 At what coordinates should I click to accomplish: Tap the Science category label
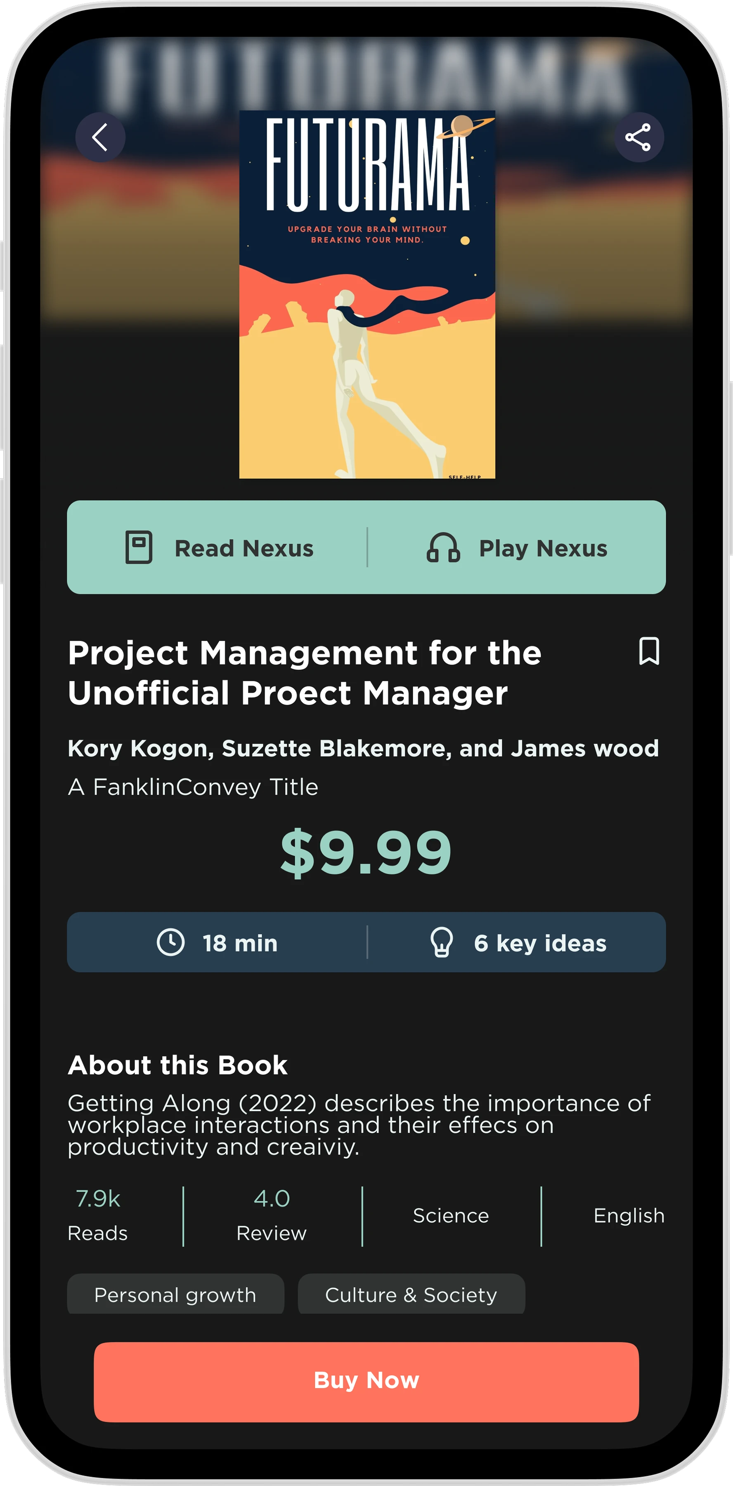(451, 1216)
